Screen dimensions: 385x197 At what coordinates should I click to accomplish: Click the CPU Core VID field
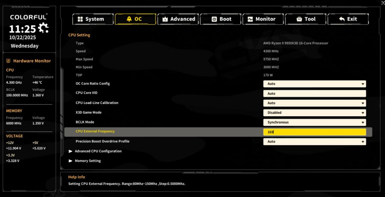[314, 94]
